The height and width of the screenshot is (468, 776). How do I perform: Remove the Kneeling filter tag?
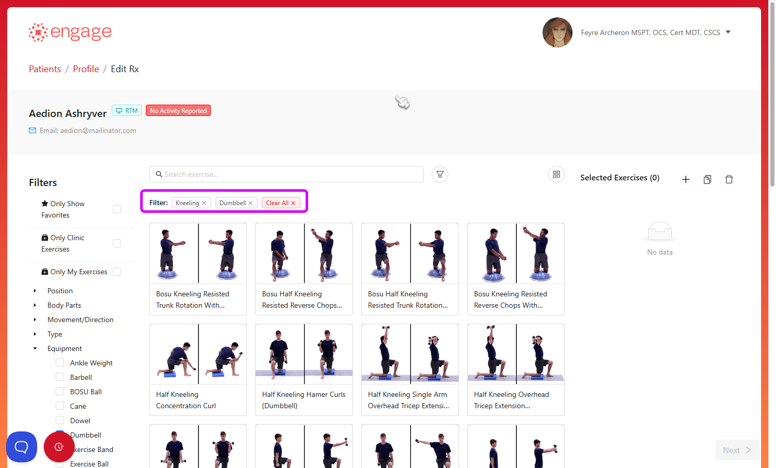point(204,203)
